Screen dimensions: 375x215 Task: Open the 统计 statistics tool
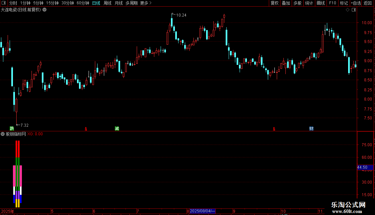pyautogui.click(x=309, y=3)
